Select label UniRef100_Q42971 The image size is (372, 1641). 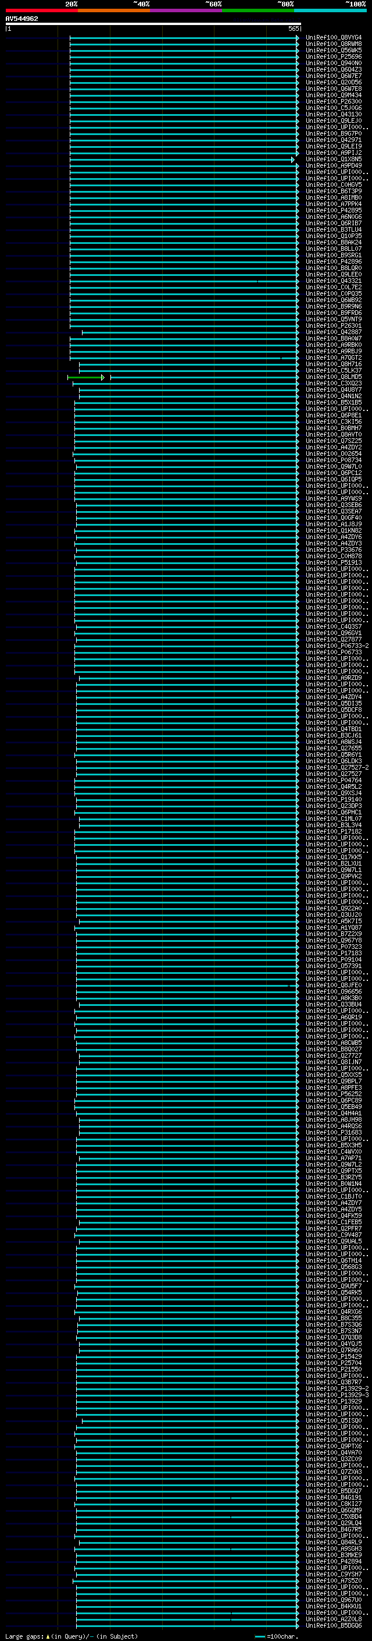pos(334,140)
